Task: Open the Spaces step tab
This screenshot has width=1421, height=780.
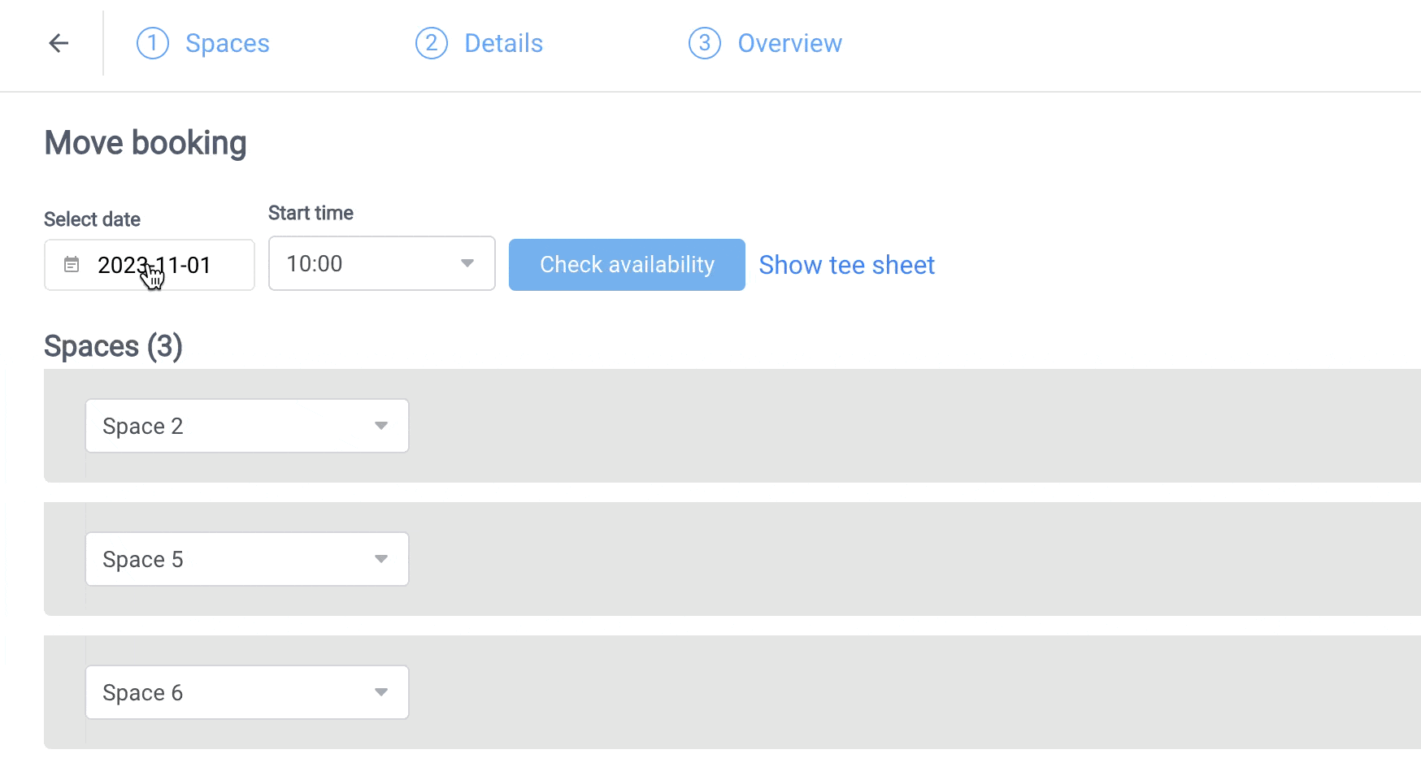Action: click(228, 43)
